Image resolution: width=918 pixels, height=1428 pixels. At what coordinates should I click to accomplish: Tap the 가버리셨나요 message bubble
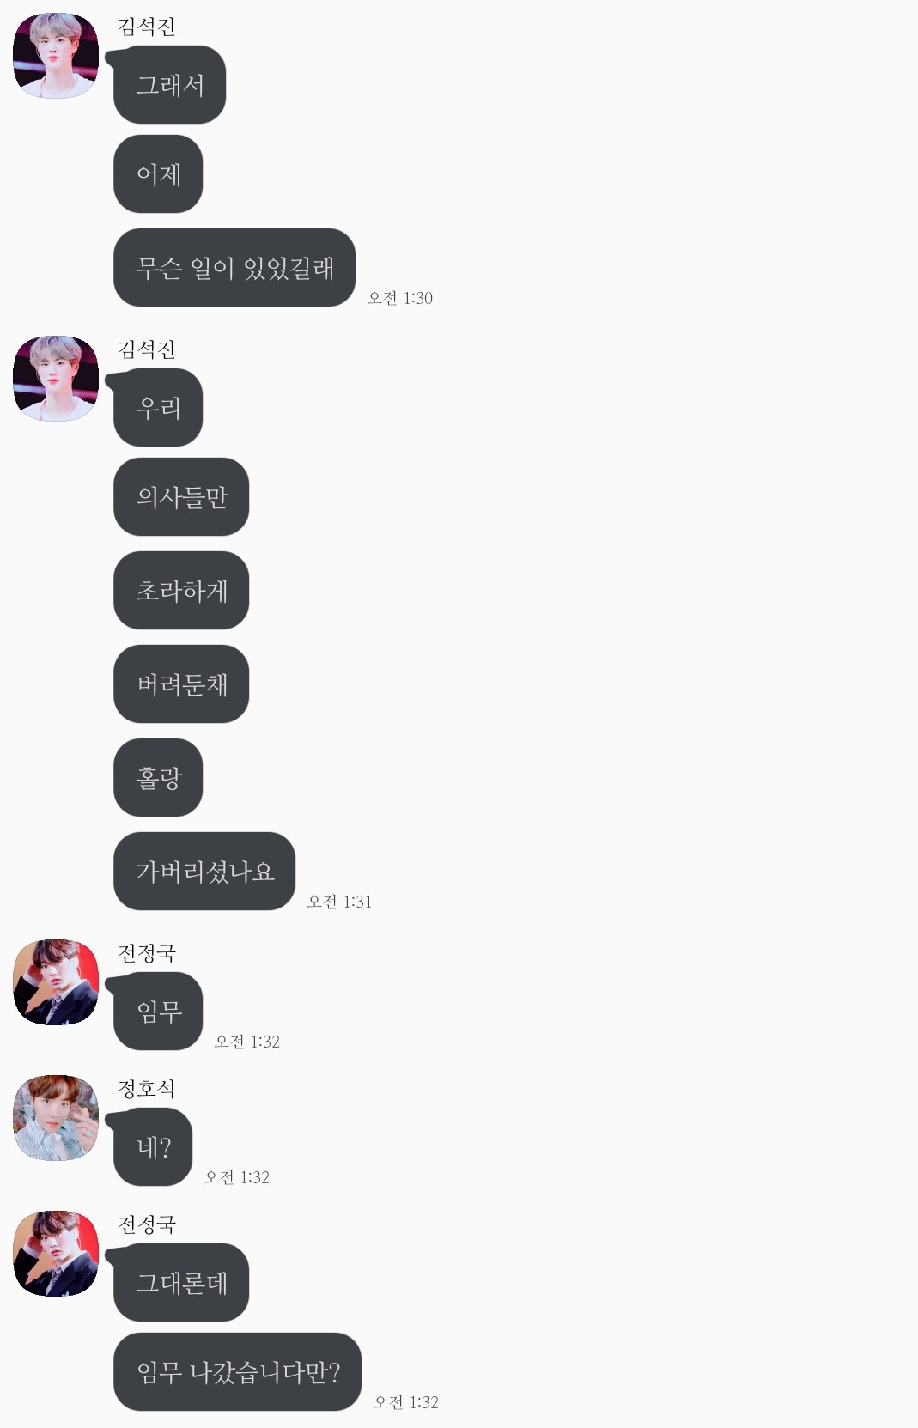coord(204,871)
